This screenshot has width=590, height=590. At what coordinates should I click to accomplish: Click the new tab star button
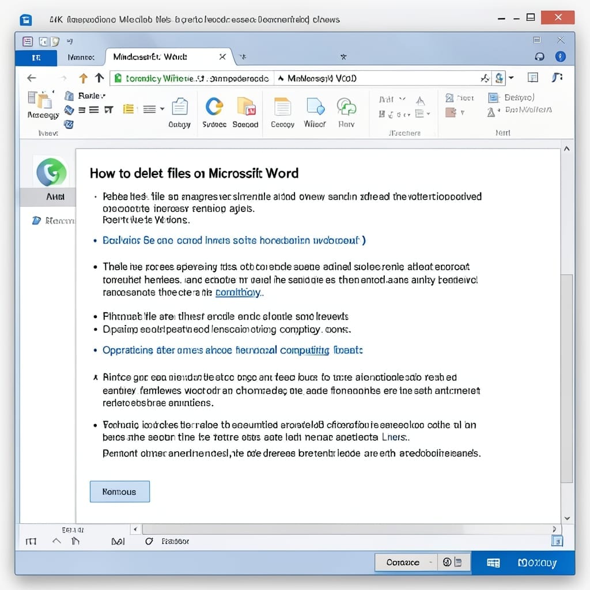coord(243,57)
